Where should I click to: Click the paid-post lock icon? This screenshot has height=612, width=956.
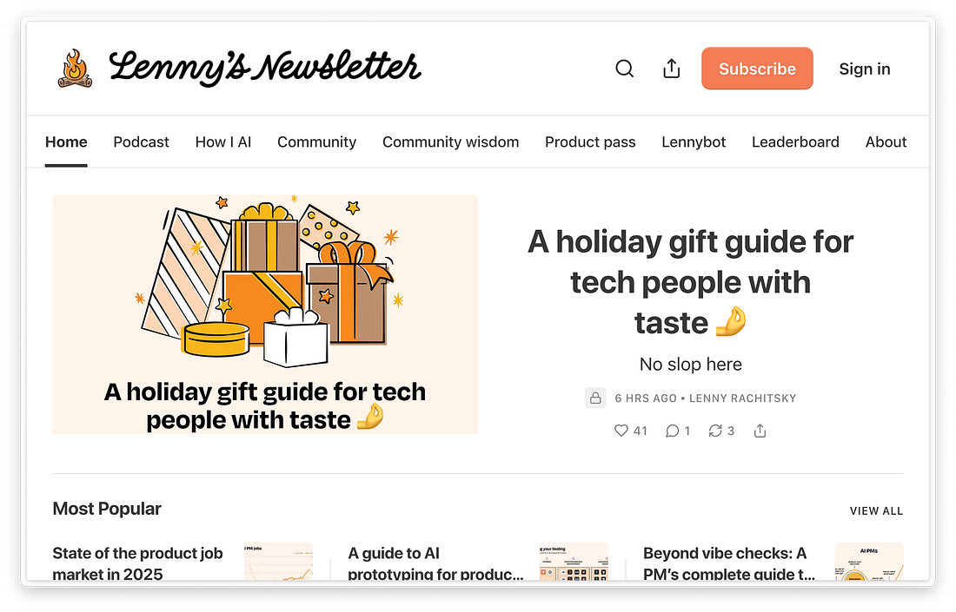595,398
